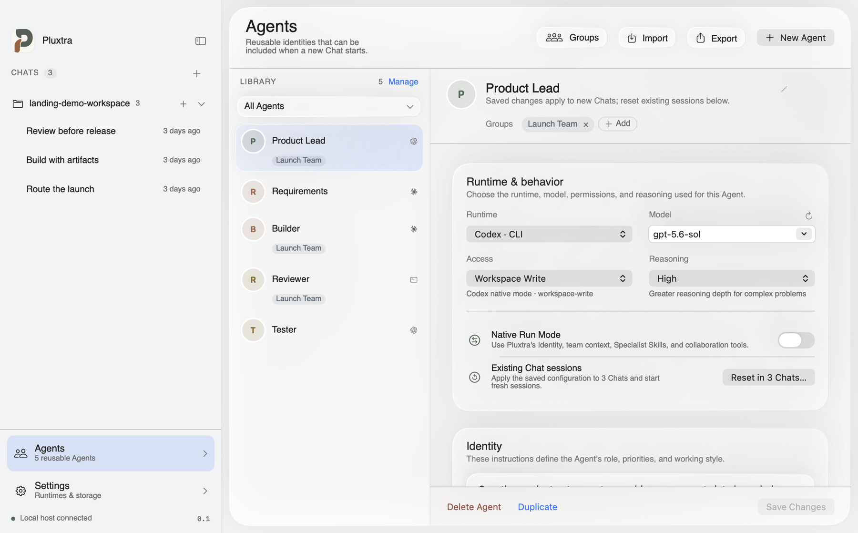The height and width of the screenshot is (533, 858).
Task: Click the Settings gear icon
Action: [20, 491]
